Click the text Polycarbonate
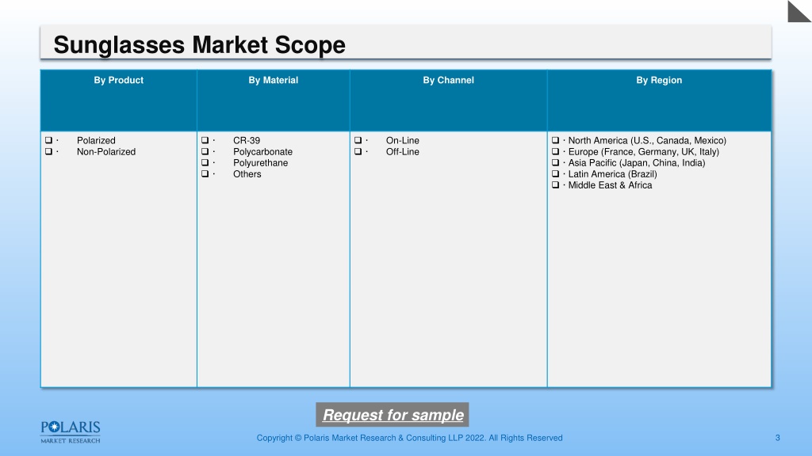This screenshot has height=456, width=812. [262, 151]
